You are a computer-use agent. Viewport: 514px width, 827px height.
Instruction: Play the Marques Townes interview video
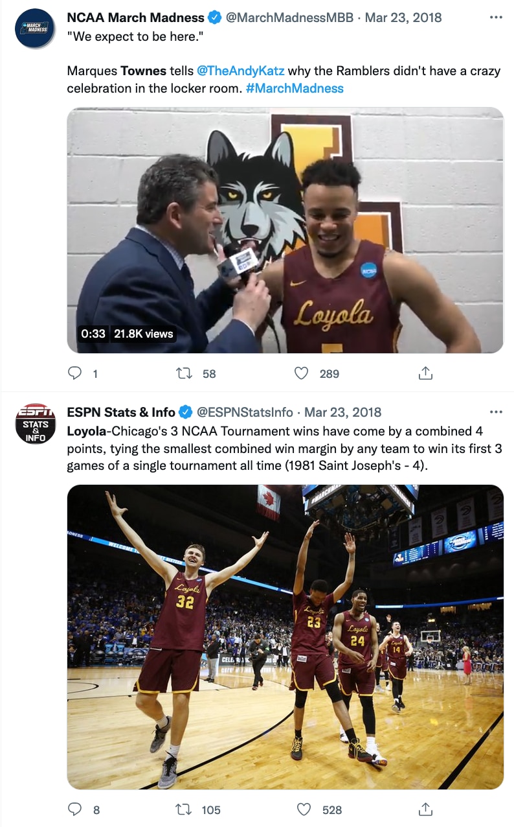click(x=285, y=230)
